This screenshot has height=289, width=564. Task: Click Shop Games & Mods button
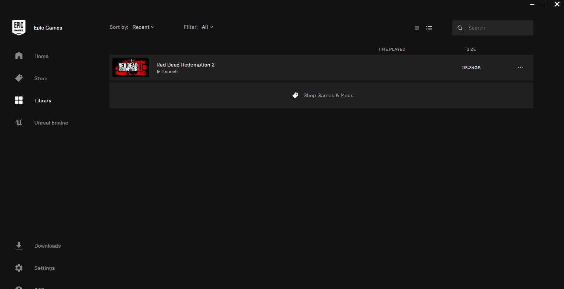[321, 95]
